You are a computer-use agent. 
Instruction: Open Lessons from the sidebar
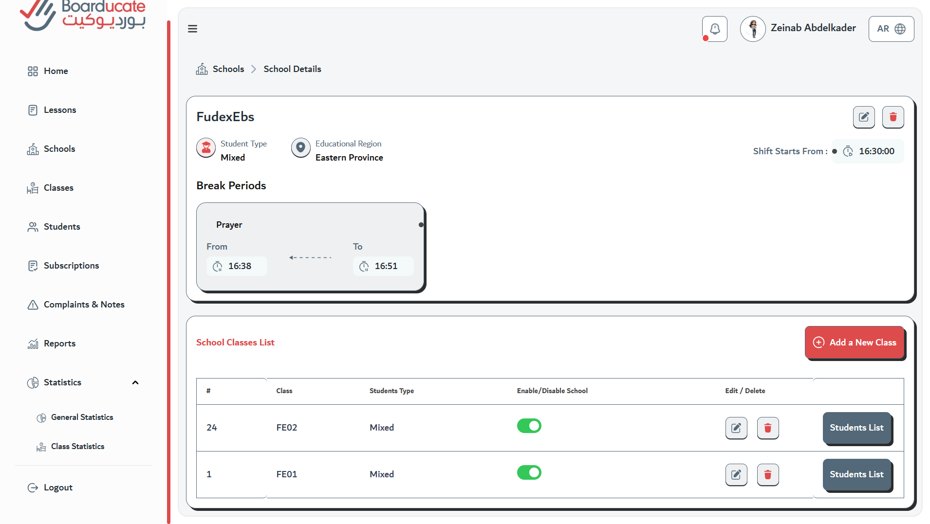[60, 110]
